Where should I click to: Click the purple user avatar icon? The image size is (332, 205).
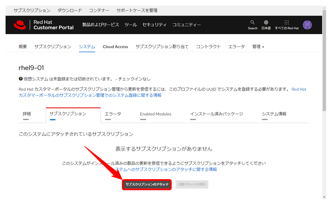pos(307,25)
